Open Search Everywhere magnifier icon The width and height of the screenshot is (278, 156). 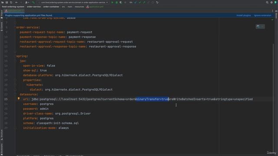[x=267, y=3]
